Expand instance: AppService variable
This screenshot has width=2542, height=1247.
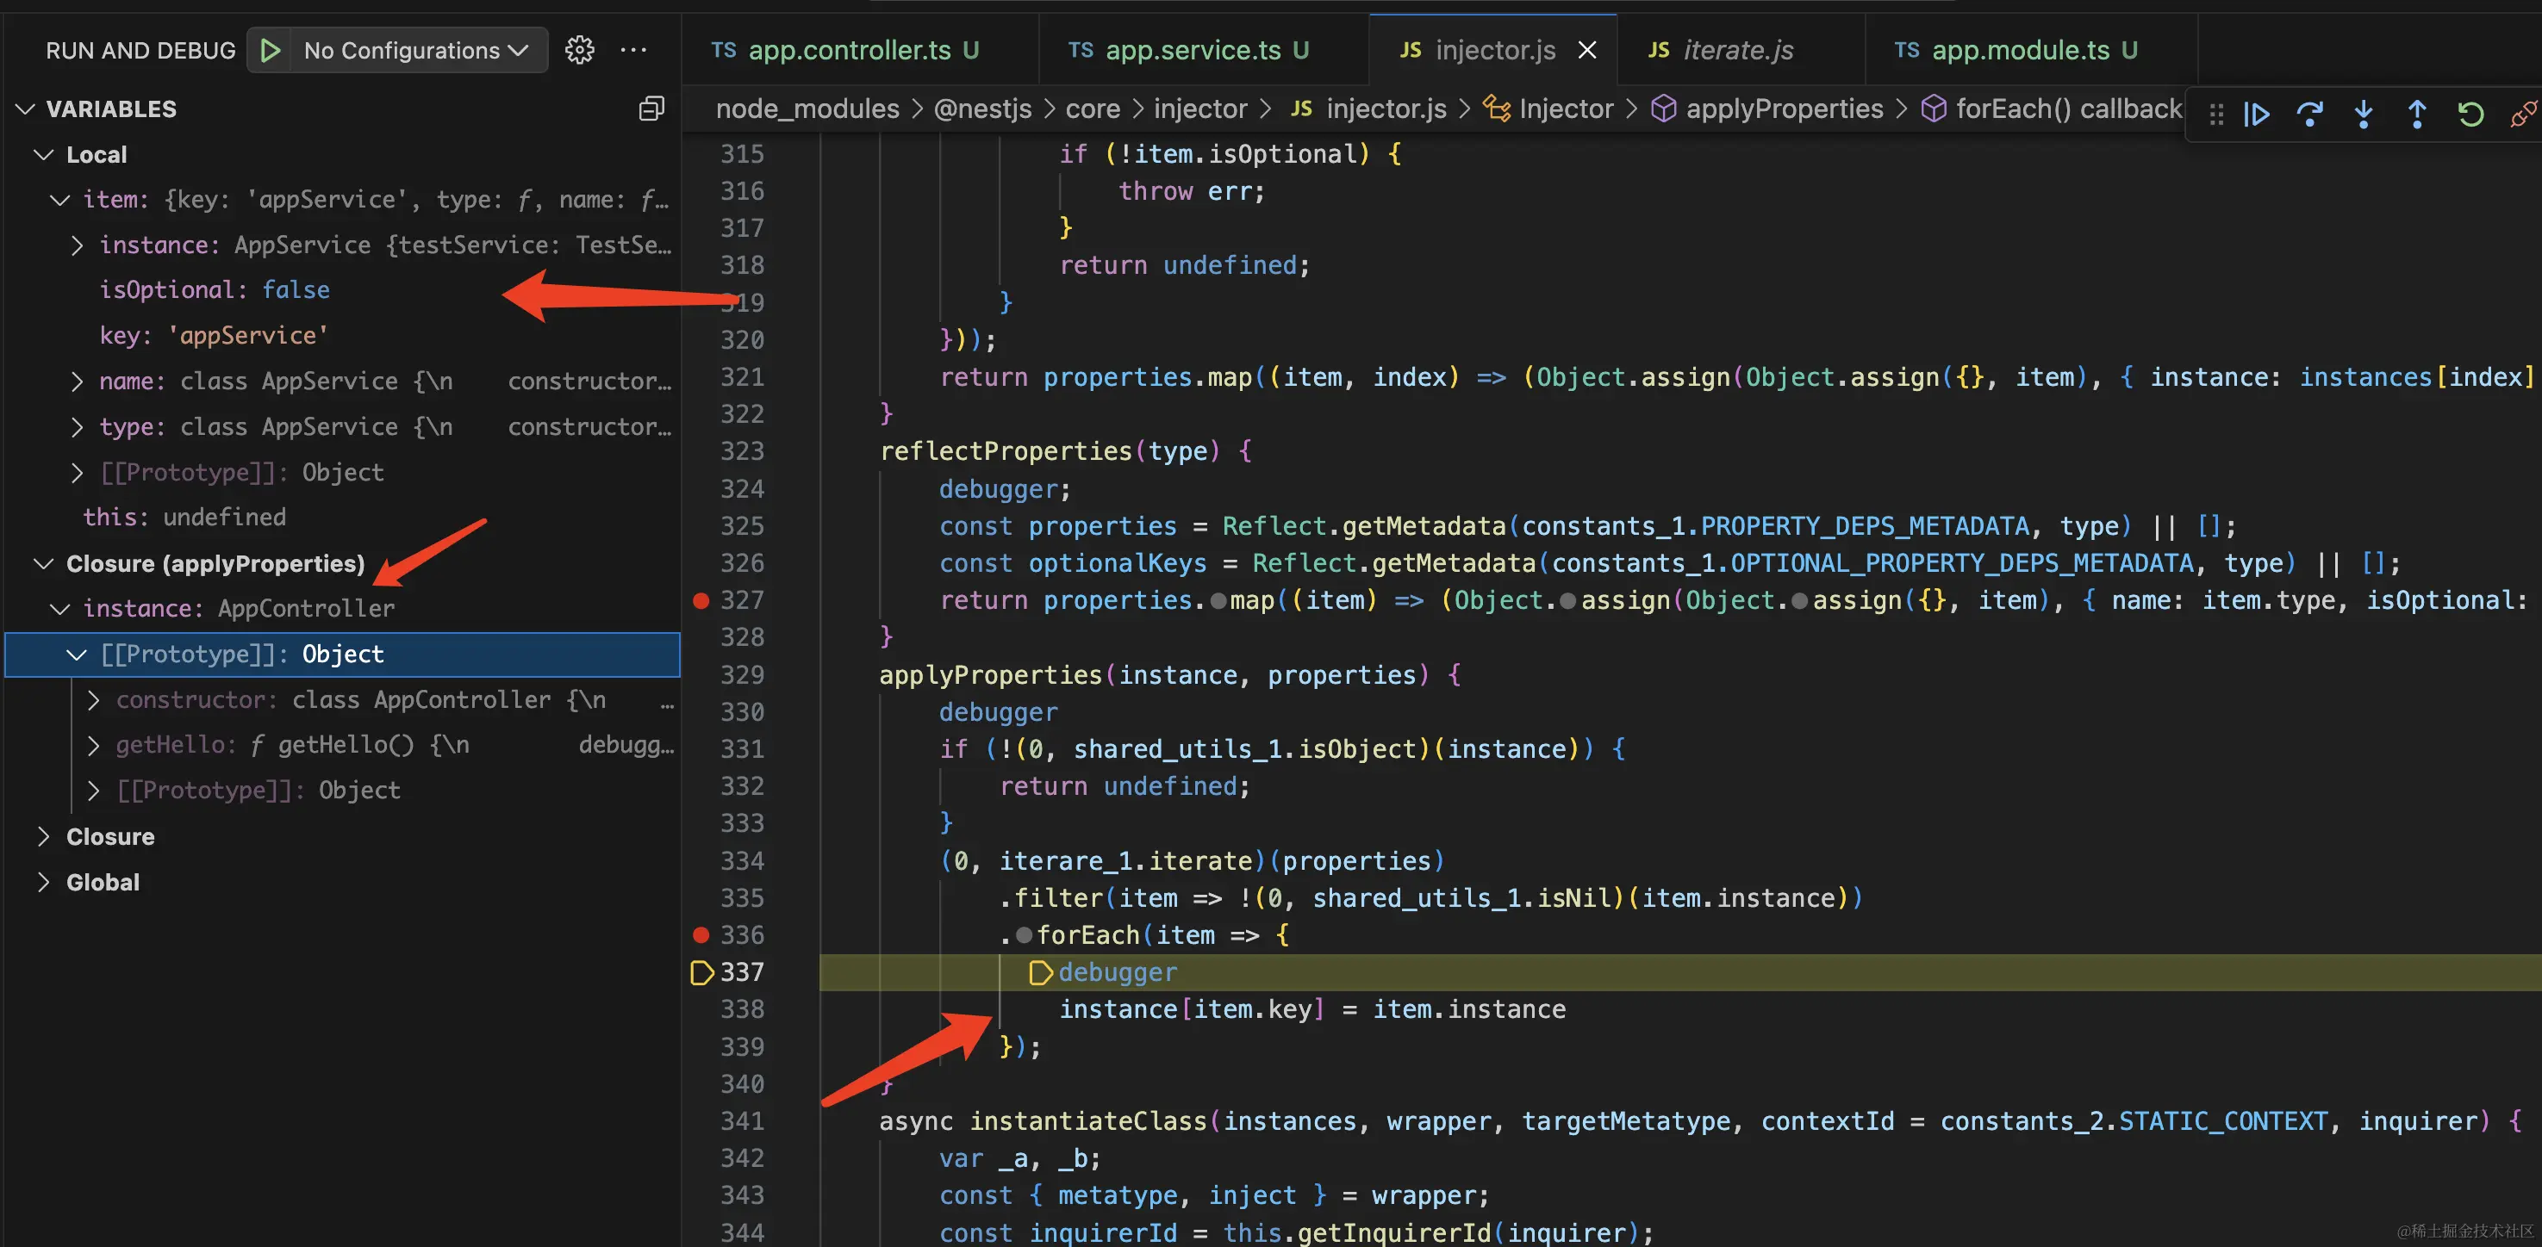[x=77, y=245]
